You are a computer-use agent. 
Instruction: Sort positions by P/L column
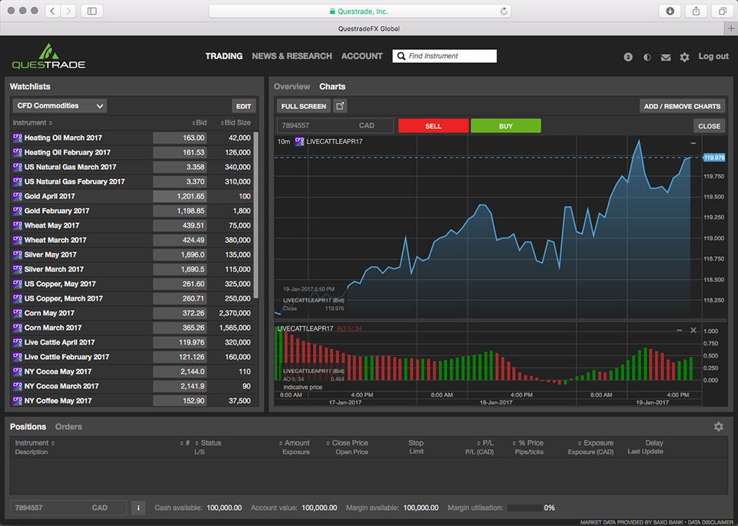[485, 443]
